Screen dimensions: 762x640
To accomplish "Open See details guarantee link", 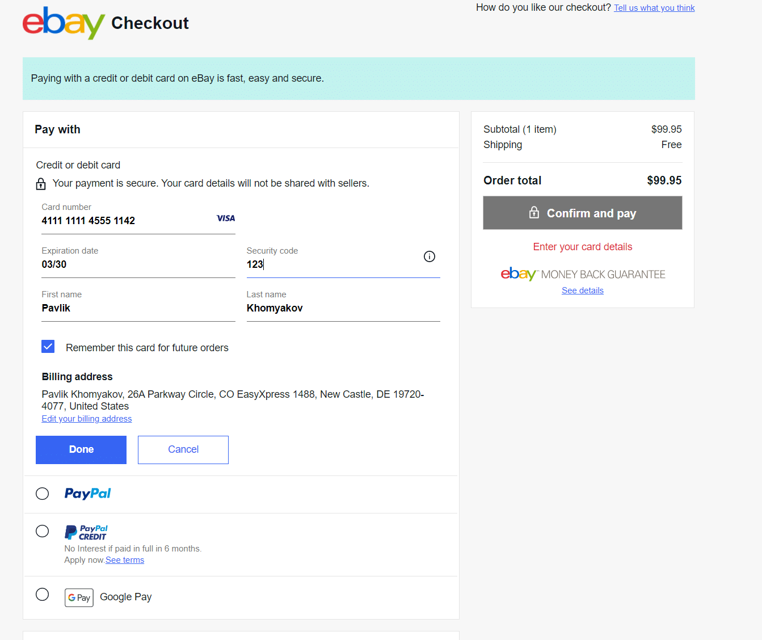I will pyautogui.click(x=583, y=290).
